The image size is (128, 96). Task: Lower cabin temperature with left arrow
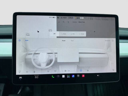(32, 77)
